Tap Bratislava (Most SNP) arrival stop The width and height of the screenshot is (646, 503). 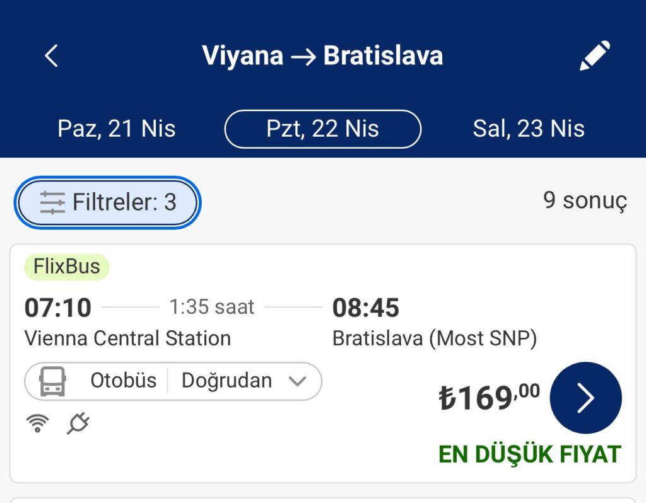(435, 338)
